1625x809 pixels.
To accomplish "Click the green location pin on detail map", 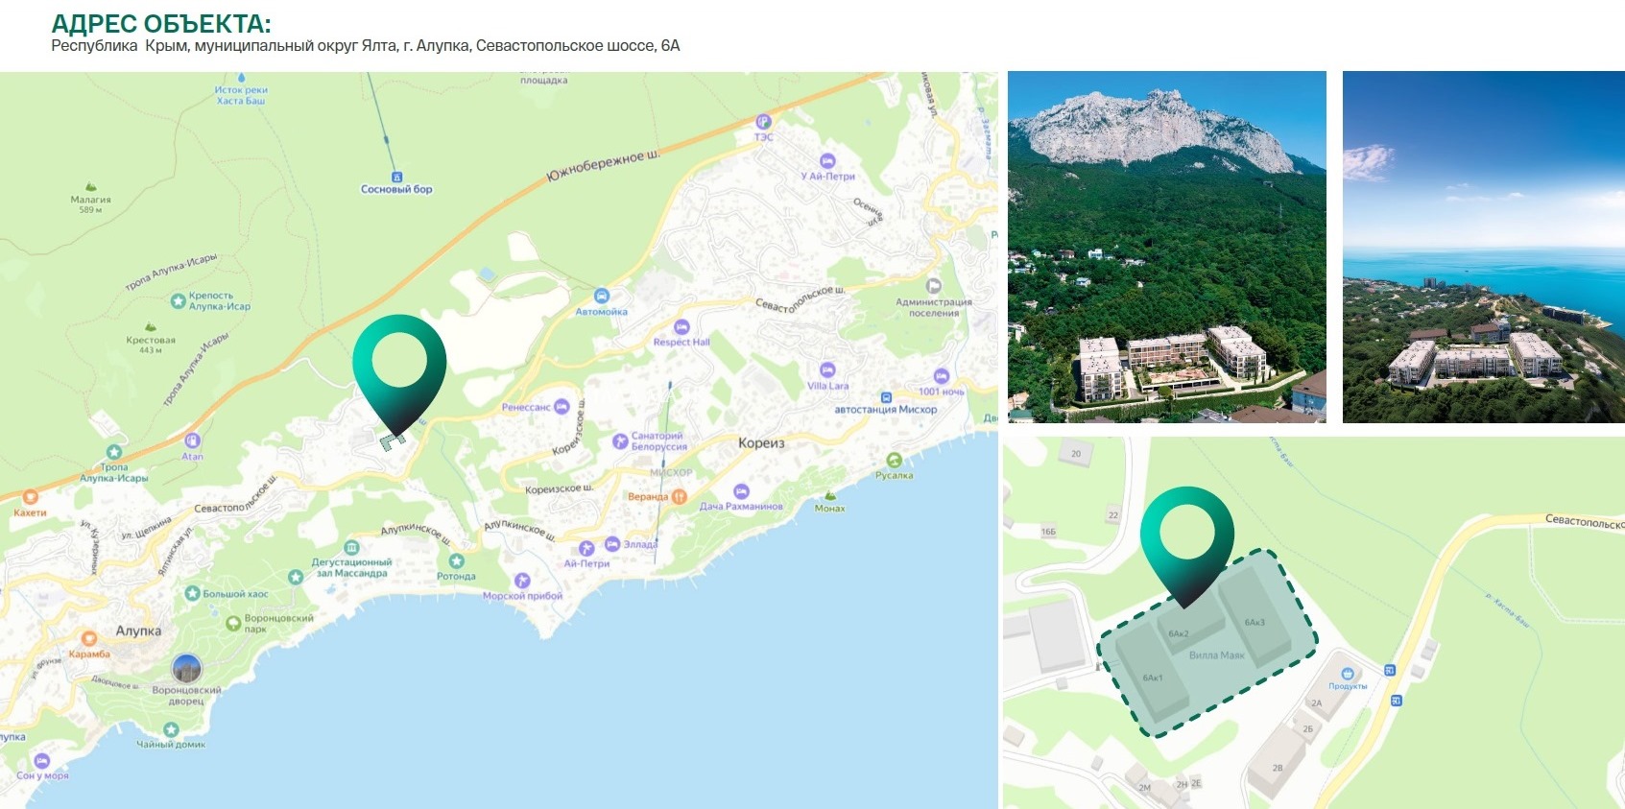I will click(x=1186, y=534).
